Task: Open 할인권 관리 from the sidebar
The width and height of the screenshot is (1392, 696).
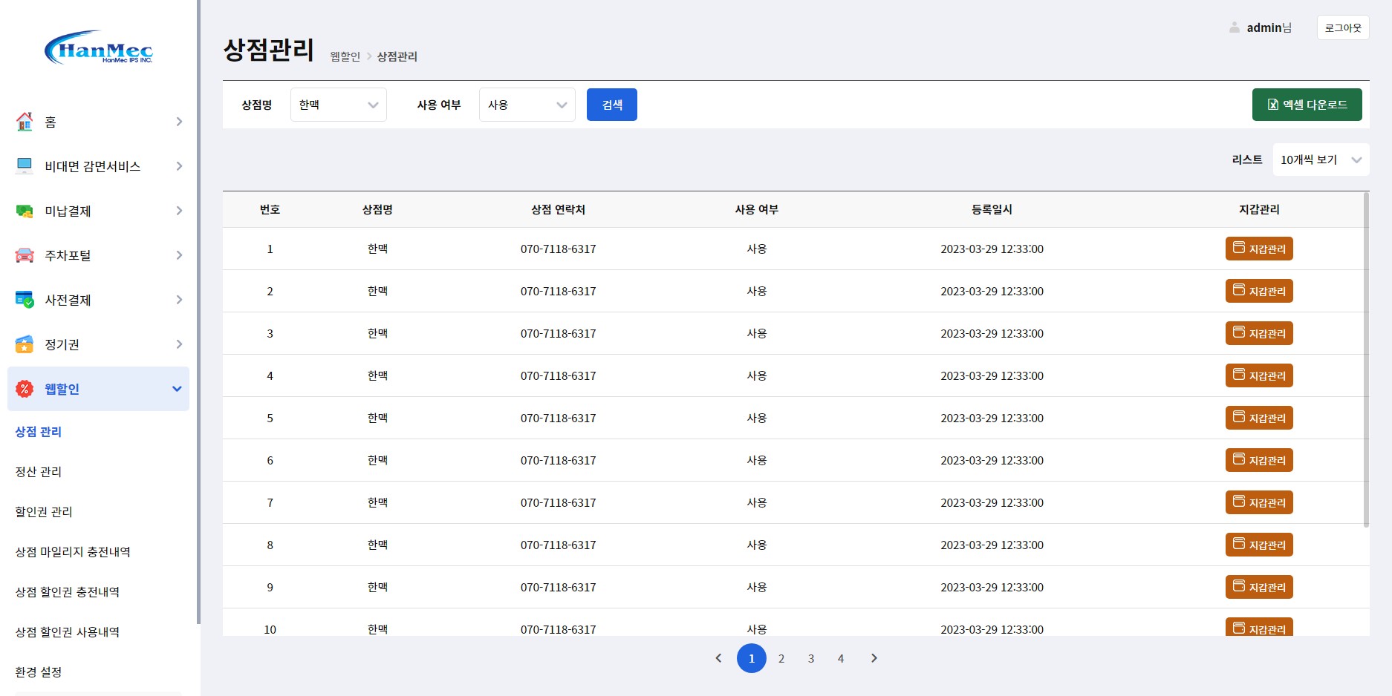Action: click(x=42, y=511)
